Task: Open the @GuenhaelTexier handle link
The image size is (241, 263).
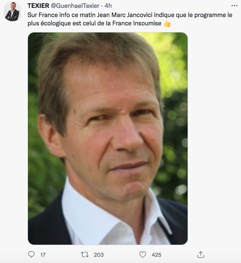Action: 75,6
